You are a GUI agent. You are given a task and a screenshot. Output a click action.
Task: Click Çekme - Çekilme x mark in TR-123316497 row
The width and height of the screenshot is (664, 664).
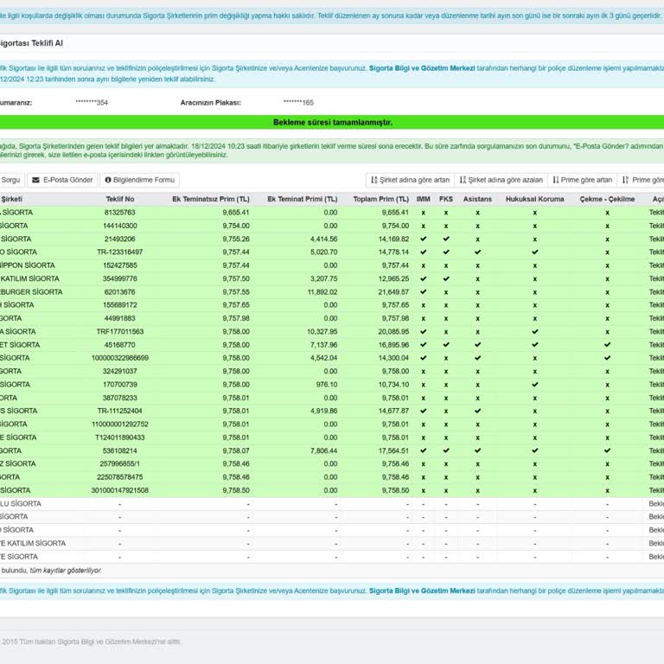coord(607,252)
